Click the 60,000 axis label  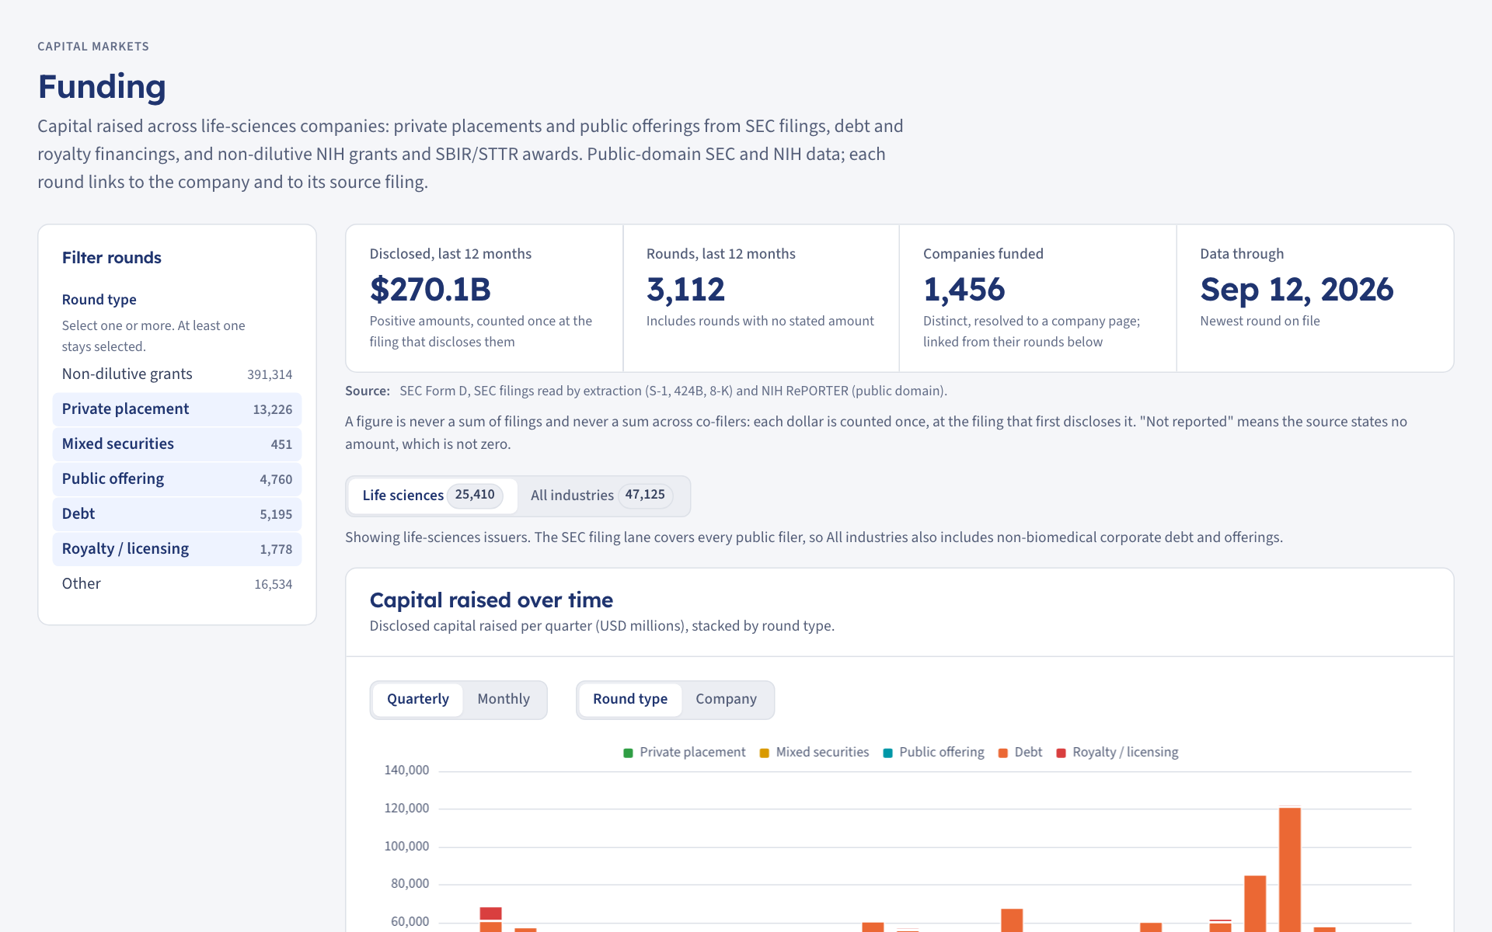click(410, 922)
